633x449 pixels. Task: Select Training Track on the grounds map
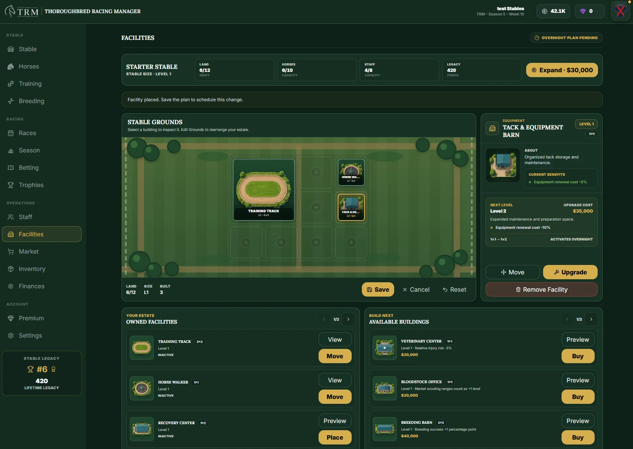coord(264,190)
